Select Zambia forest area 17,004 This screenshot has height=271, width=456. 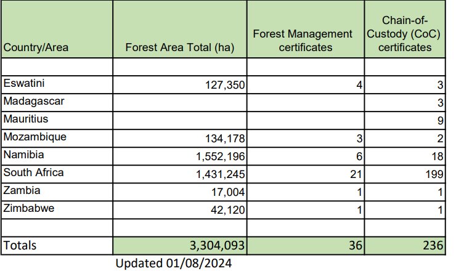(228, 192)
